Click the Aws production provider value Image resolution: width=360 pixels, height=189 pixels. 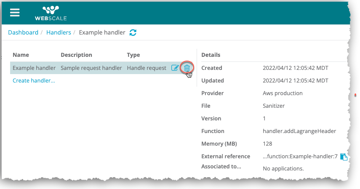click(x=283, y=93)
